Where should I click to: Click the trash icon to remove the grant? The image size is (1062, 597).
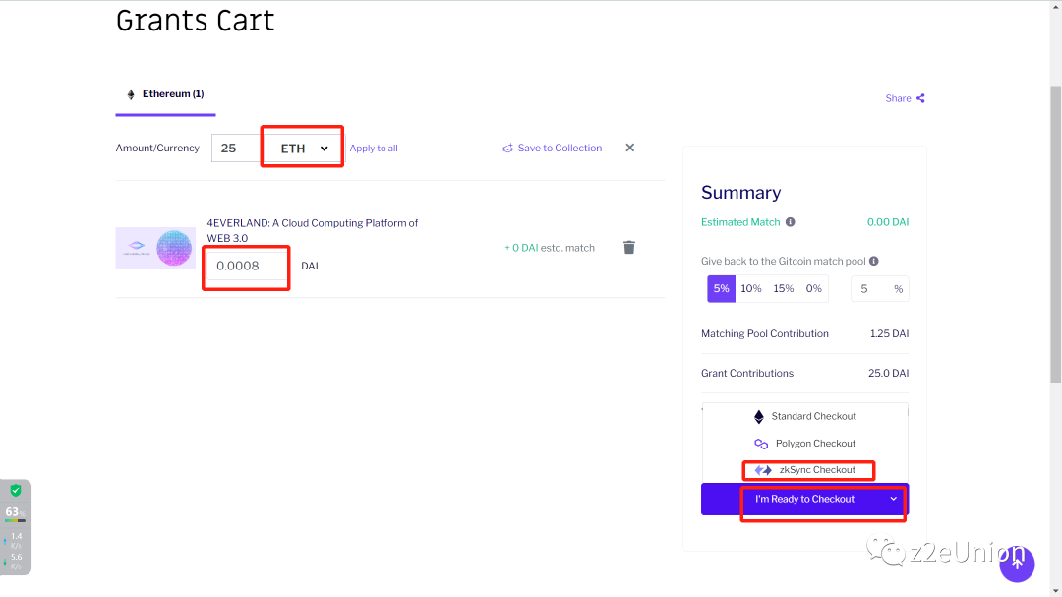[x=629, y=247]
